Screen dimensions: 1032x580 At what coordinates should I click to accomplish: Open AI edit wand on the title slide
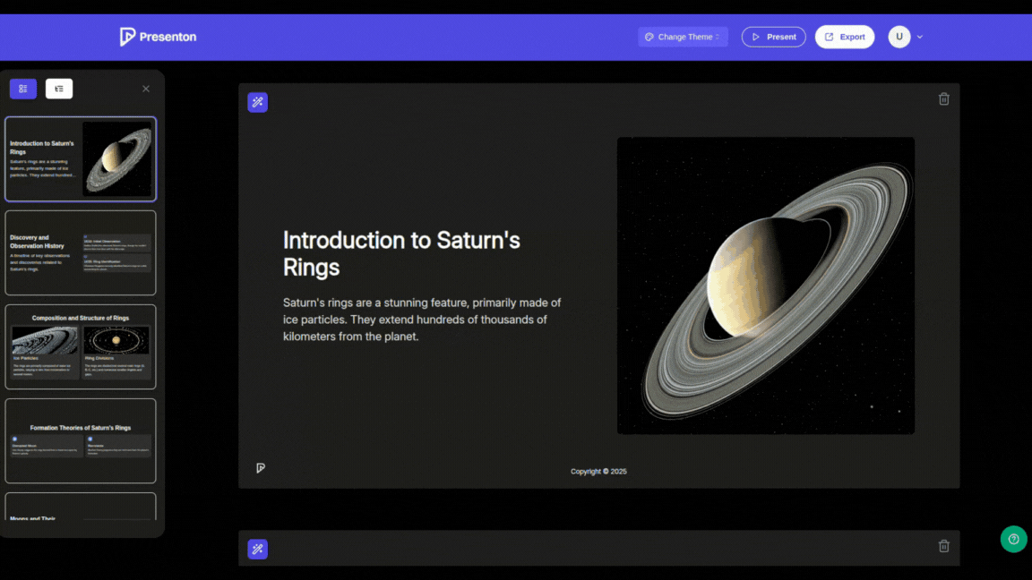(x=257, y=101)
